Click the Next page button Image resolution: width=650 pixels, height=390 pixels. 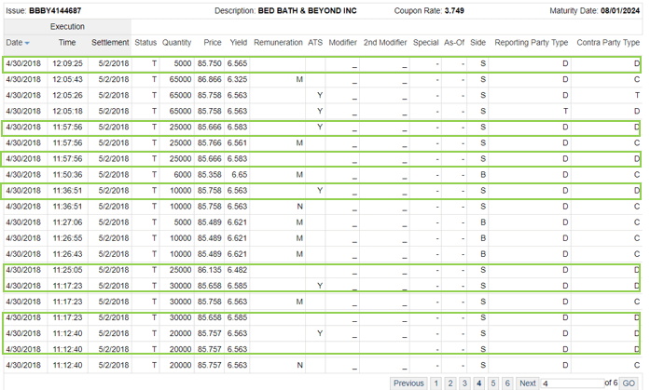528,383
